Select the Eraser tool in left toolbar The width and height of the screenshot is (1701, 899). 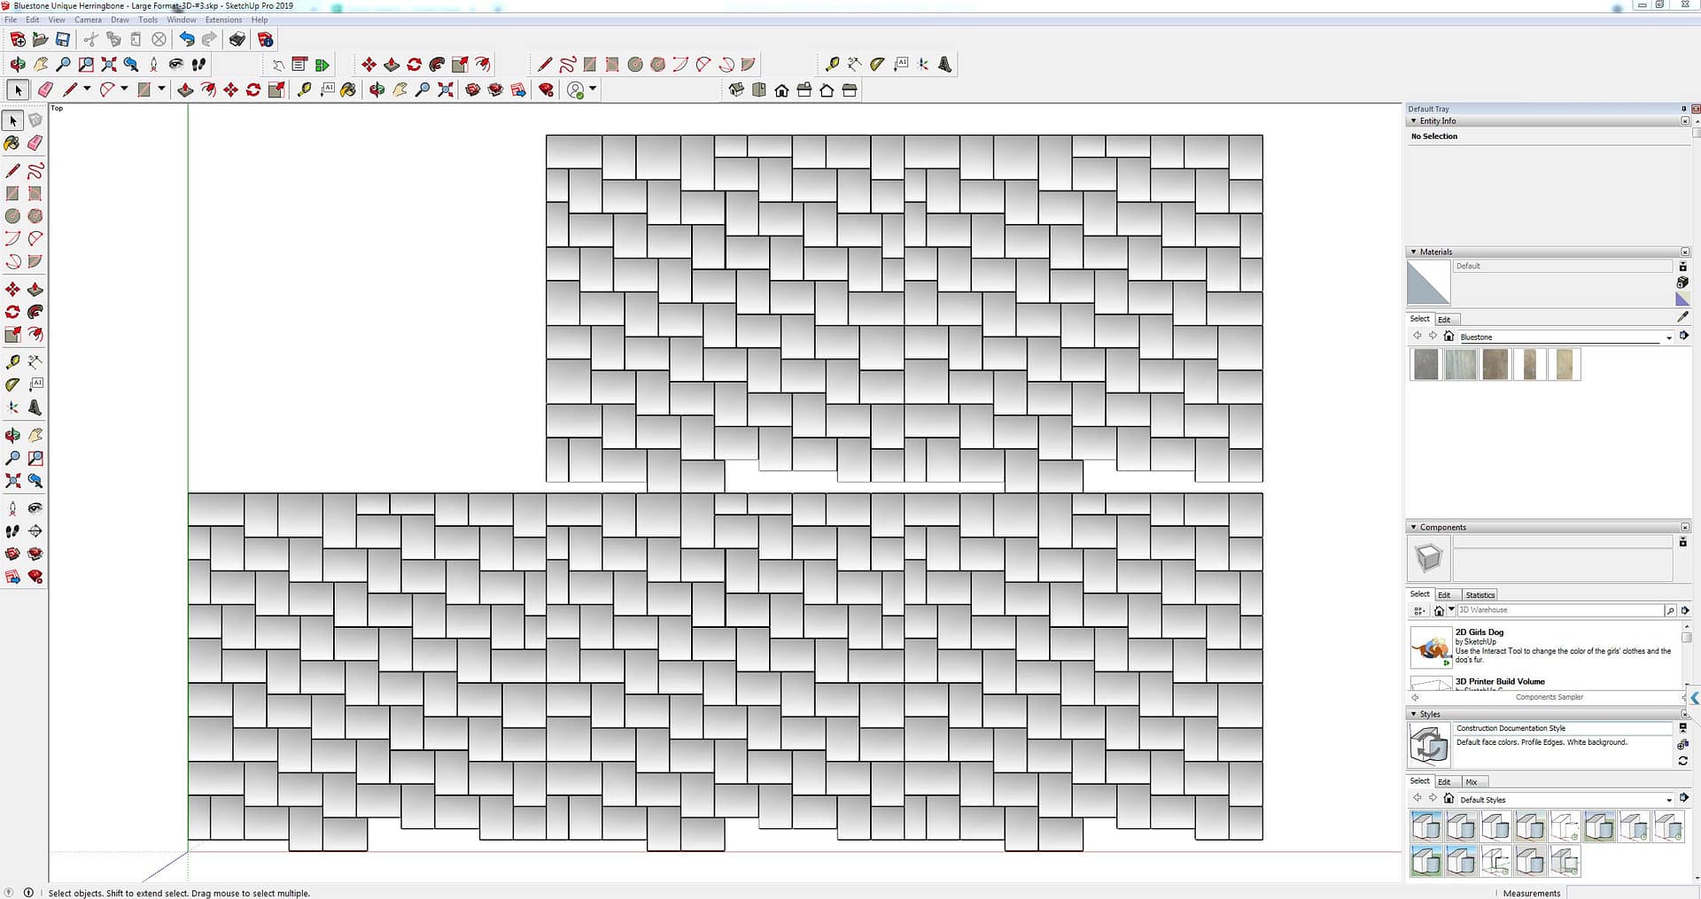[x=35, y=143]
